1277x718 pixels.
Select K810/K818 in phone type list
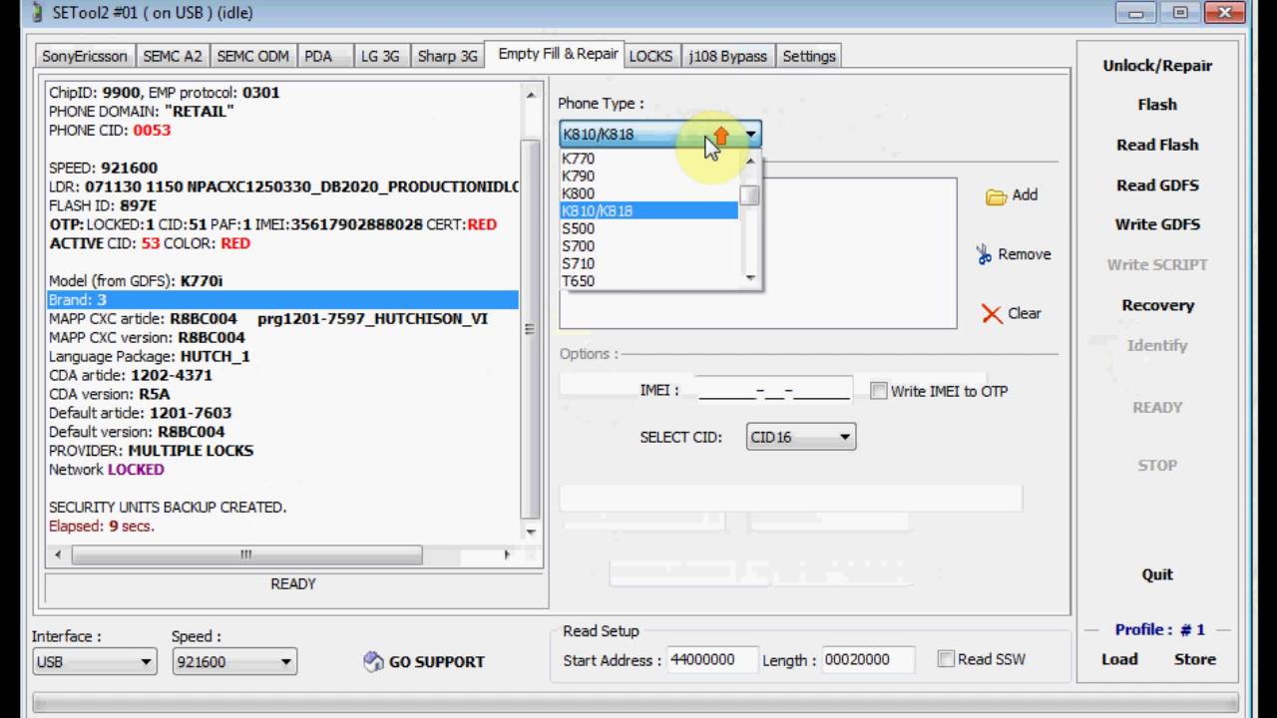click(x=648, y=211)
